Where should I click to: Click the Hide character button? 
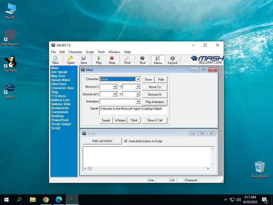point(161,80)
